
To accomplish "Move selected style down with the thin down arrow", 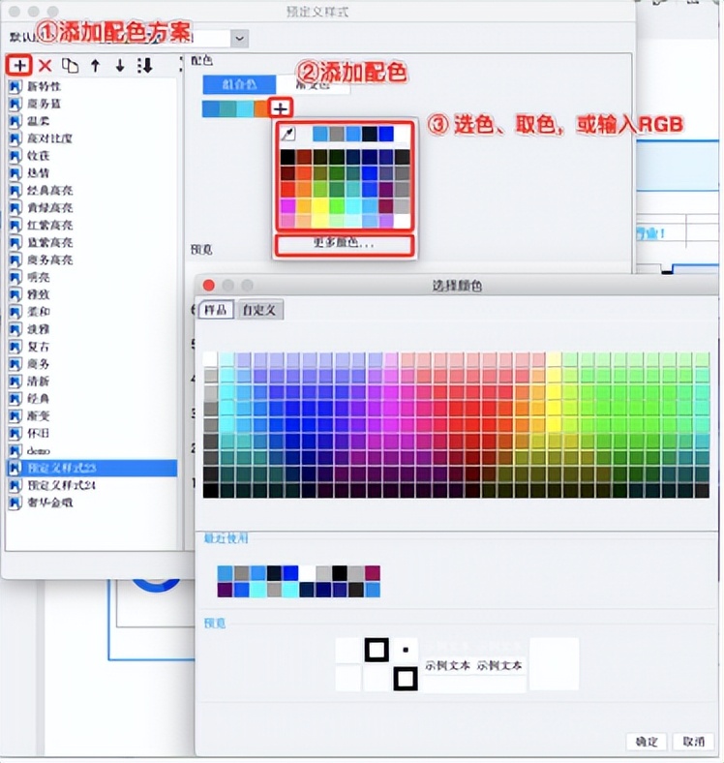I will 120,65.
